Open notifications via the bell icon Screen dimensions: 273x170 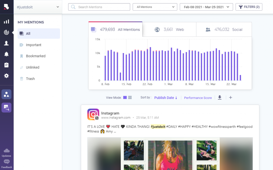6,54
